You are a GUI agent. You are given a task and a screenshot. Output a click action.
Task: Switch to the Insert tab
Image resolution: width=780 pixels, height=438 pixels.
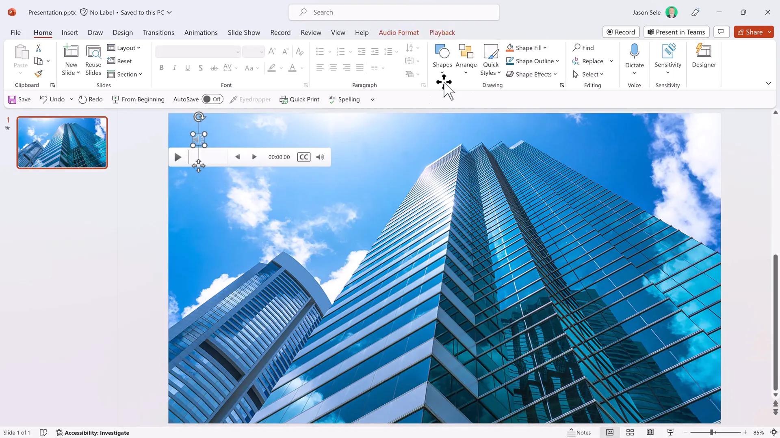(69, 32)
